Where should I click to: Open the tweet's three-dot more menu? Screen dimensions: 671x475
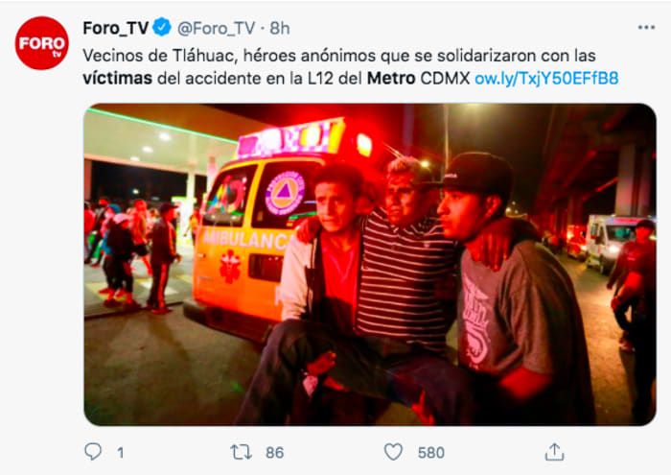pos(646,28)
